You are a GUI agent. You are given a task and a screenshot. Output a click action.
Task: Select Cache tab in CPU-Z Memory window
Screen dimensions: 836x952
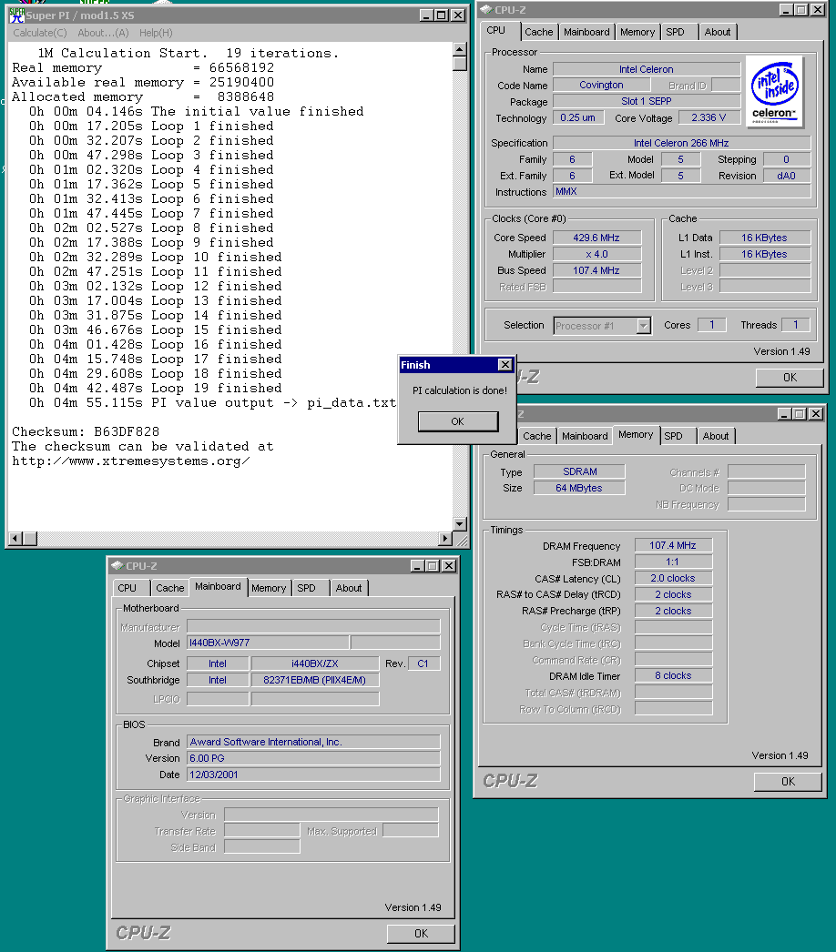(537, 436)
